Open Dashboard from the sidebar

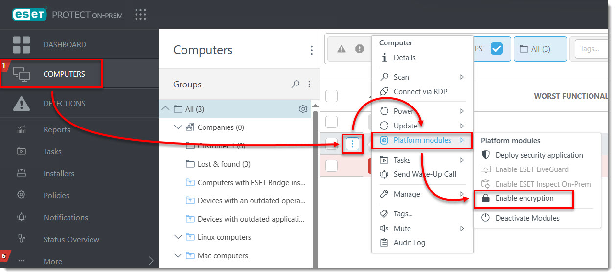coord(65,44)
